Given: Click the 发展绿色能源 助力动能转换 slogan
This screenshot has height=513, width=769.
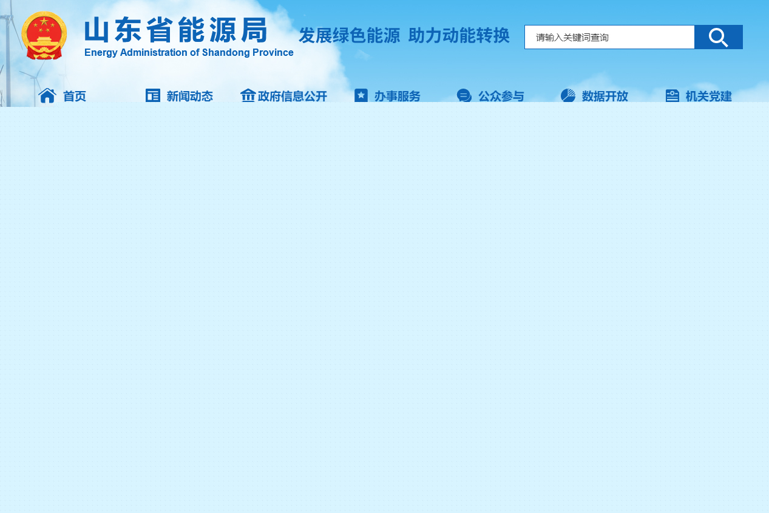Looking at the screenshot, I should 404,36.
